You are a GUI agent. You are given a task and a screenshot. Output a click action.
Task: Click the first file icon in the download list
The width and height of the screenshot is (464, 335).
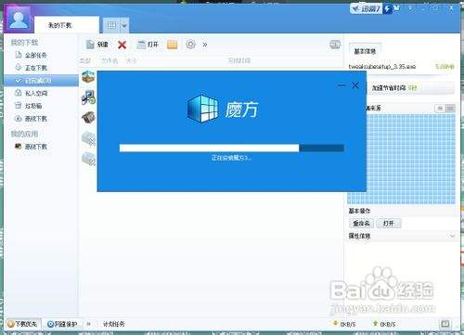[x=88, y=76]
